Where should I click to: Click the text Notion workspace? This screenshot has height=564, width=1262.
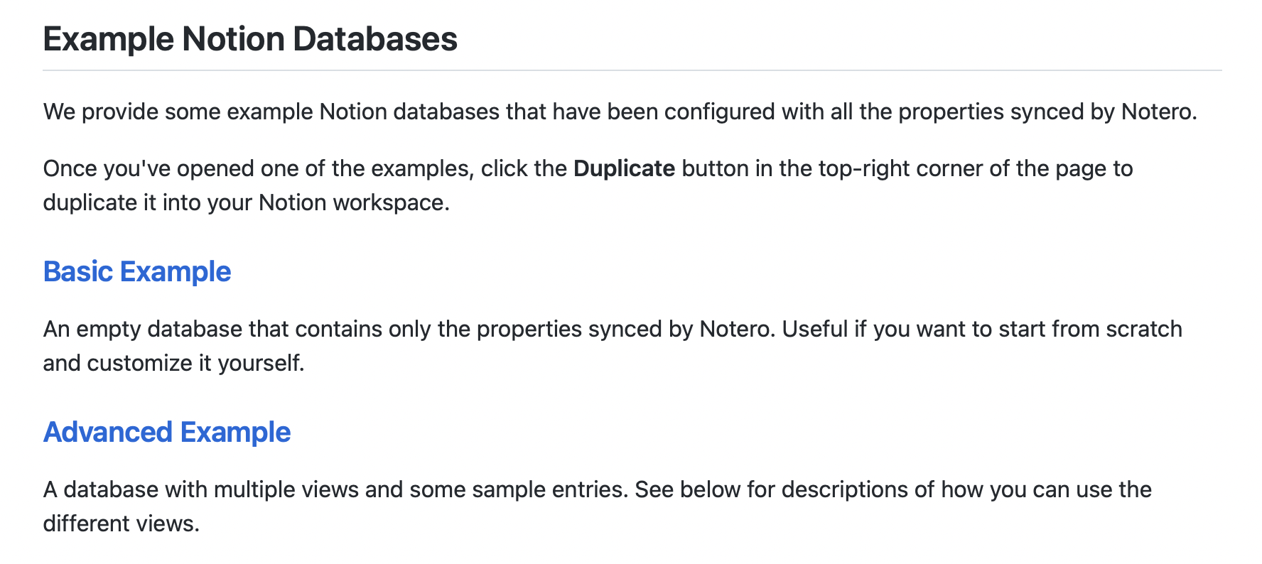click(x=354, y=203)
